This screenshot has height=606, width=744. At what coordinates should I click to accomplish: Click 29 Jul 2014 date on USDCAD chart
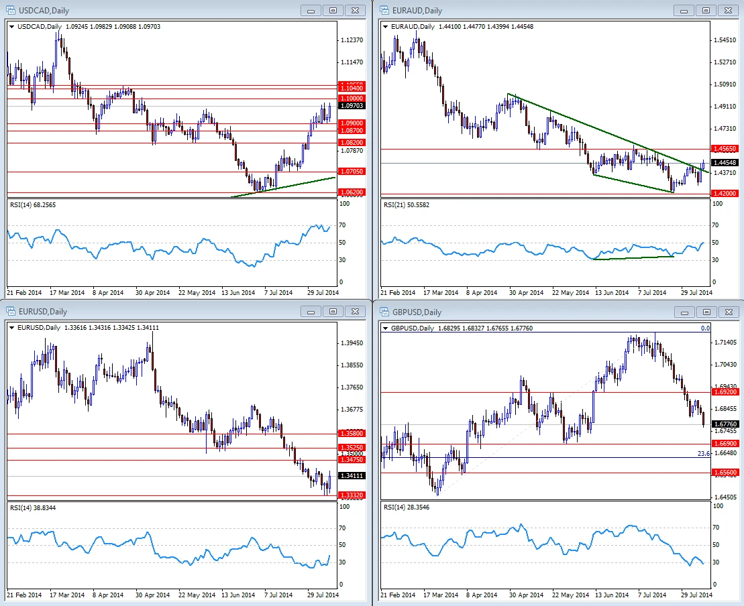pos(323,292)
